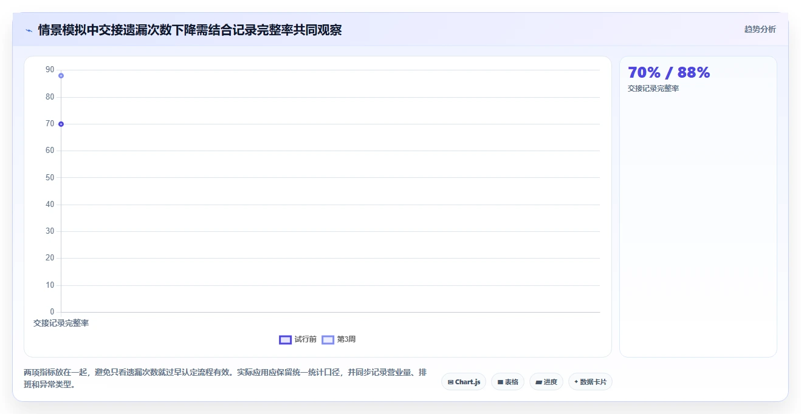Click the 第3周 legend color box
This screenshot has height=414, width=801.
328,339
